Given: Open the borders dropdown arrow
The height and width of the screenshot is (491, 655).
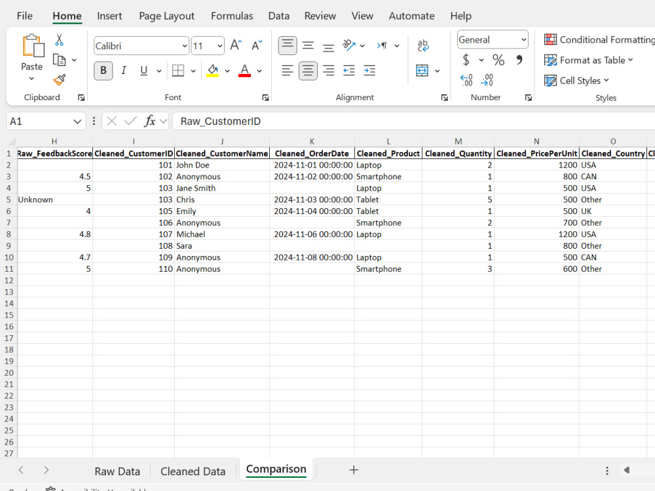Looking at the screenshot, I should point(193,71).
